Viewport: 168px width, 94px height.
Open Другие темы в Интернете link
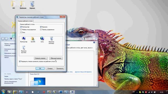(x=83, y=72)
